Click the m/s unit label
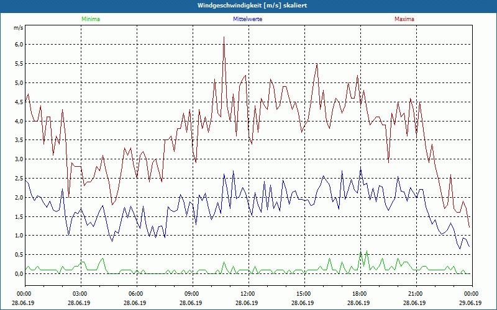This screenshot has width=497, height=310. [x=19, y=28]
